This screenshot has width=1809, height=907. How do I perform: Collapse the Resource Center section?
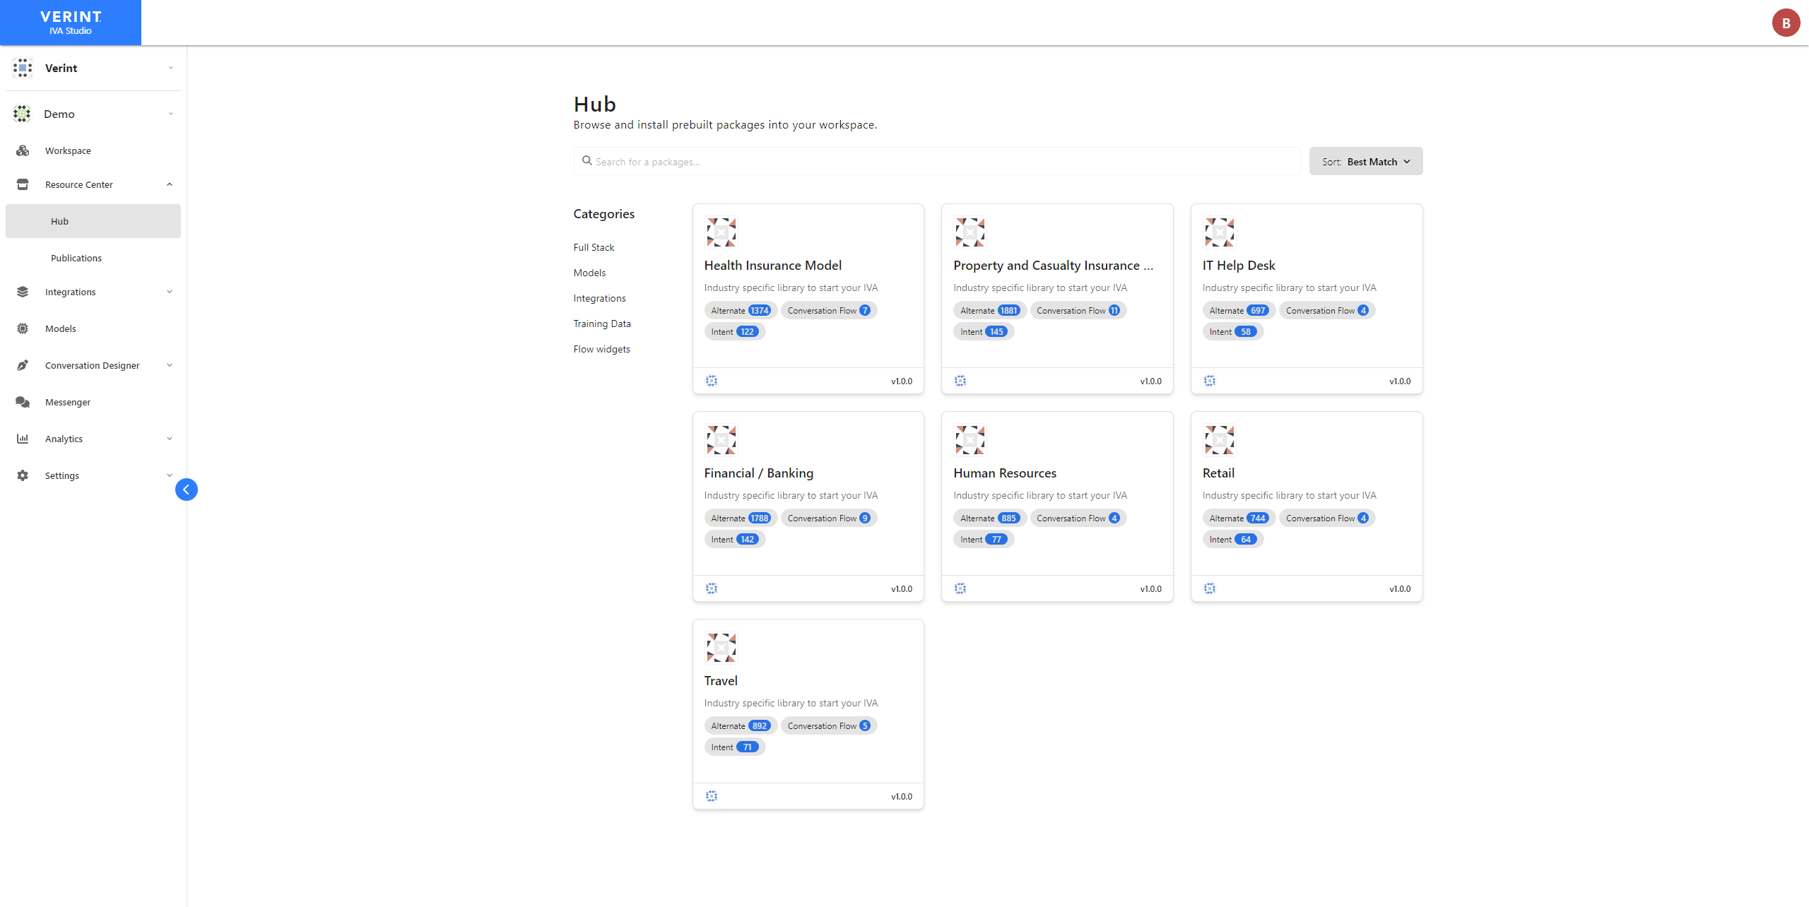(x=170, y=184)
